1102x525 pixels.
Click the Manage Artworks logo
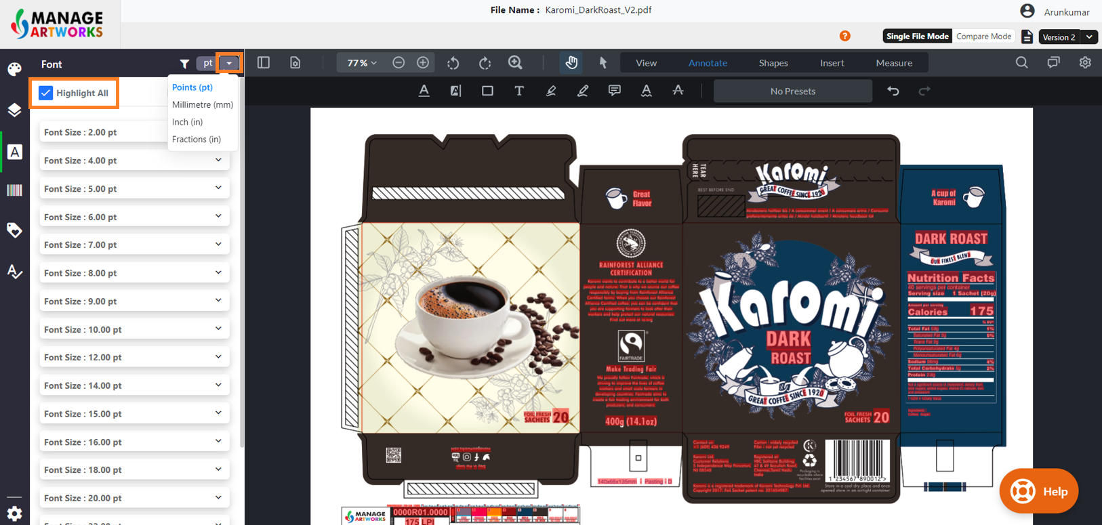coord(58,24)
